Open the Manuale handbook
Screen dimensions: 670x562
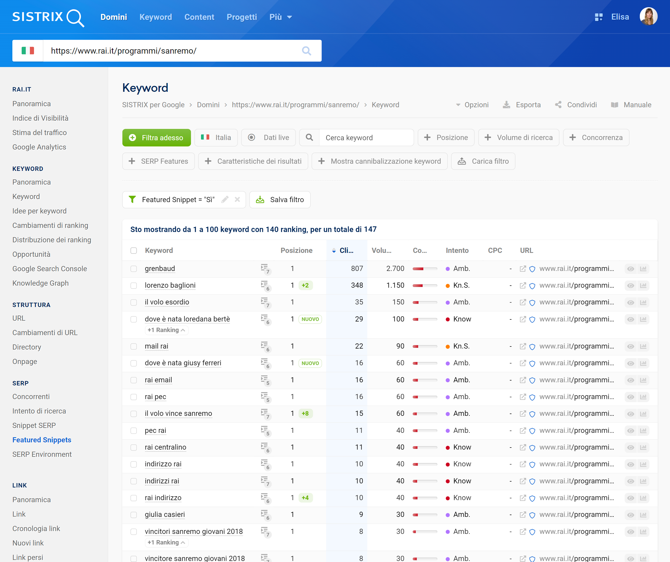coord(631,105)
